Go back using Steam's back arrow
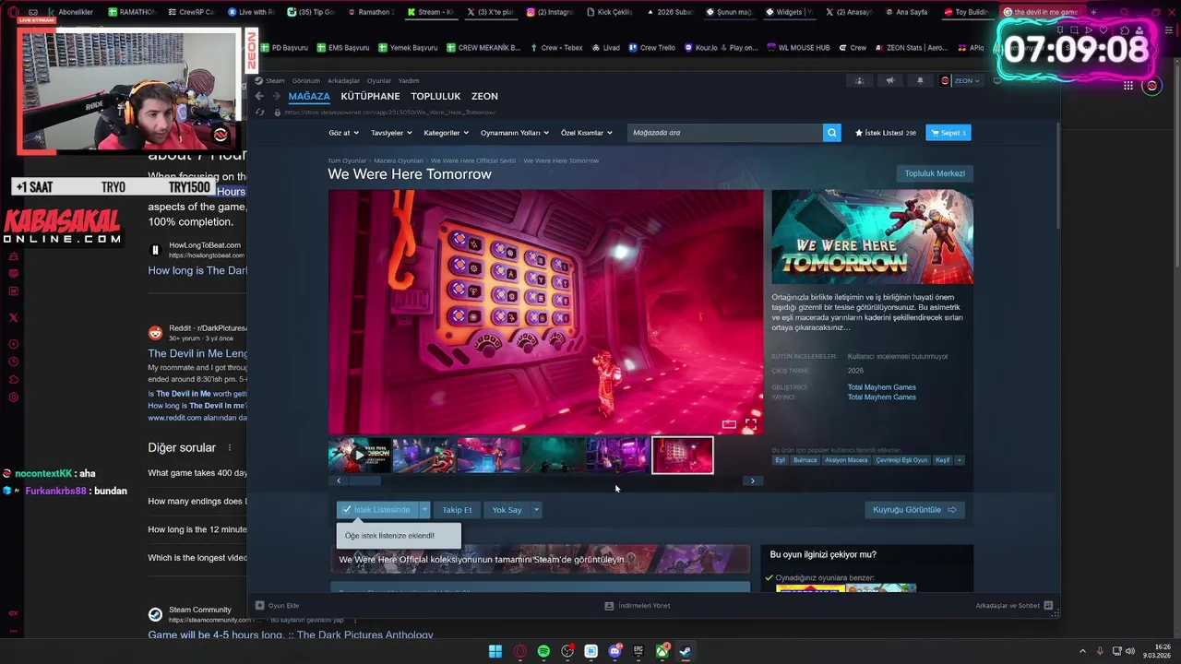 pyautogui.click(x=259, y=96)
